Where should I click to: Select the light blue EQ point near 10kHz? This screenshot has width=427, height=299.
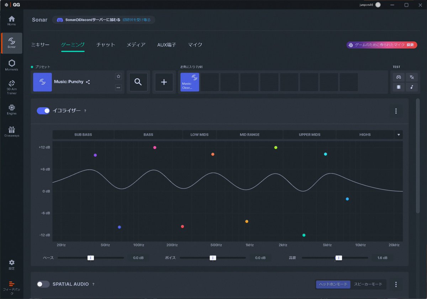(347, 199)
